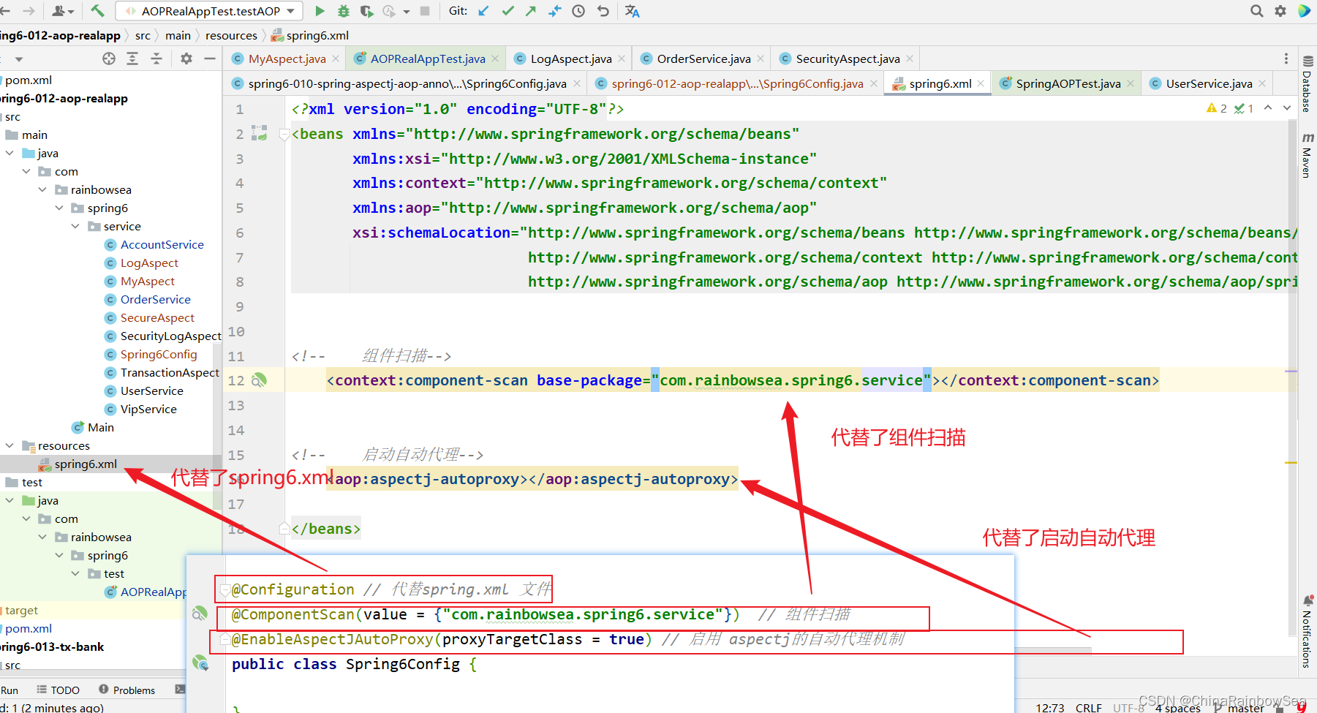Fold the beans element at line 2

tap(284, 134)
